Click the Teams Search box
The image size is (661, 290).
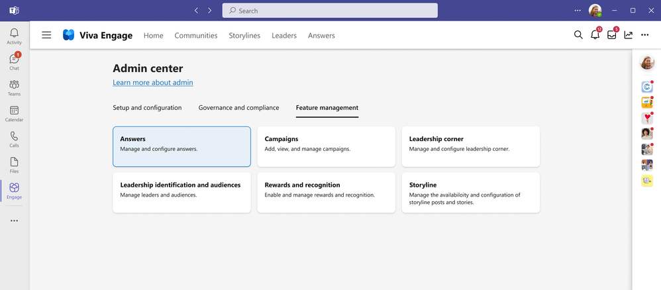pos(330,11)
